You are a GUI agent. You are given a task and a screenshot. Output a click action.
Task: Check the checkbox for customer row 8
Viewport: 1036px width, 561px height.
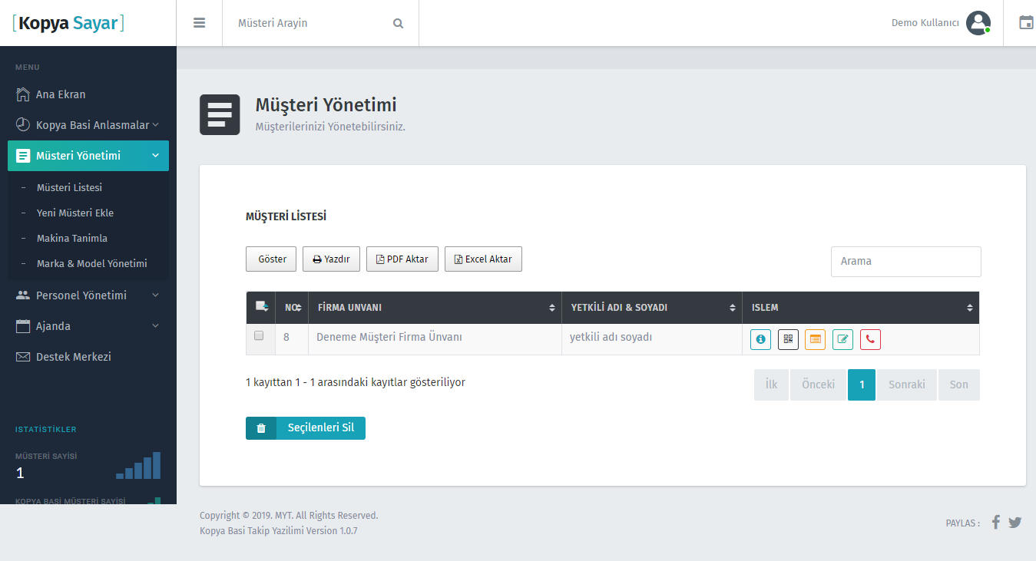259,336
